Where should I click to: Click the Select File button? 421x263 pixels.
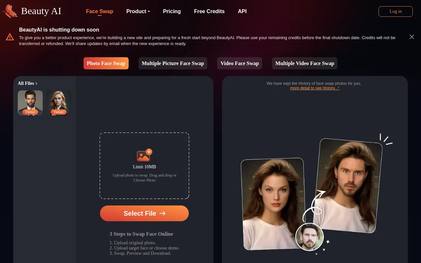(x=144, y=213)
